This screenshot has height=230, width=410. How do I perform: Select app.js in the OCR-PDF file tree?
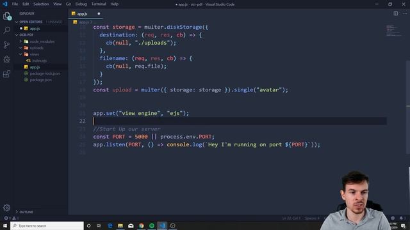pyautogui.click(x=35, y=67)
